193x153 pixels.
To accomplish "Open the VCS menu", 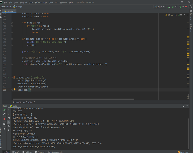I will click(x=57, y=2).
